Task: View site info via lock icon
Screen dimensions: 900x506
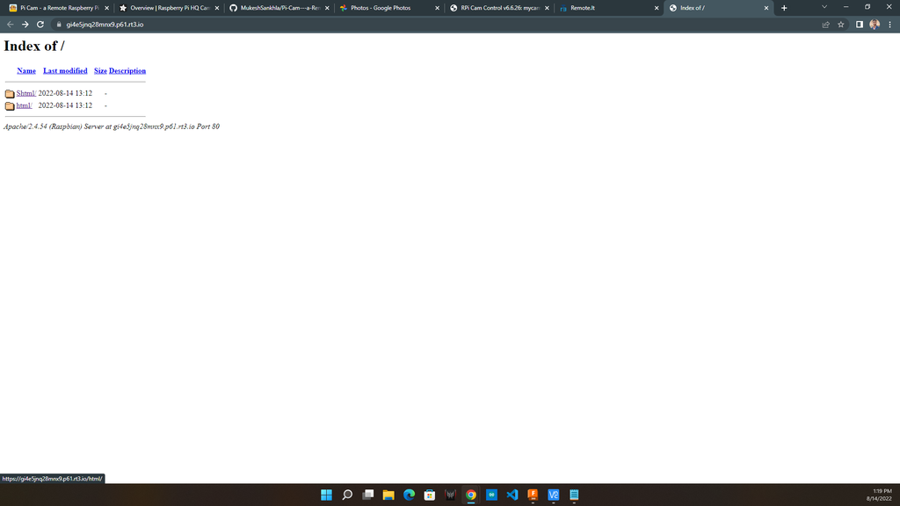Action: click(x=59, y=25)
